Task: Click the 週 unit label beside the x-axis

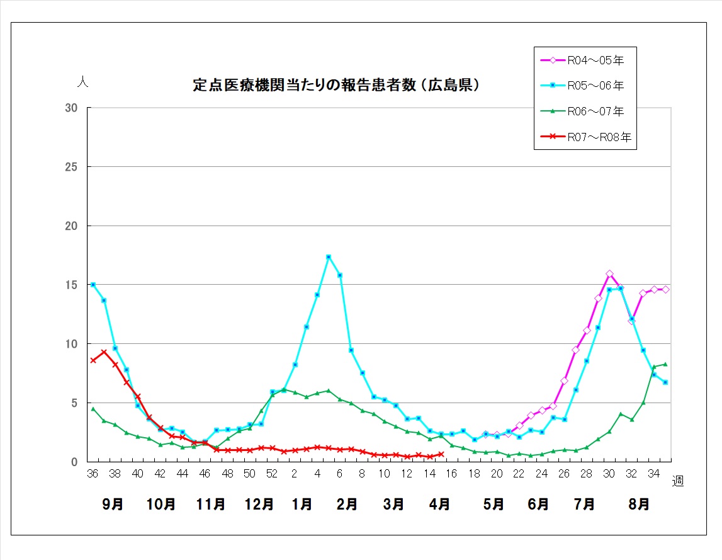Action: [x=677, y=482]
